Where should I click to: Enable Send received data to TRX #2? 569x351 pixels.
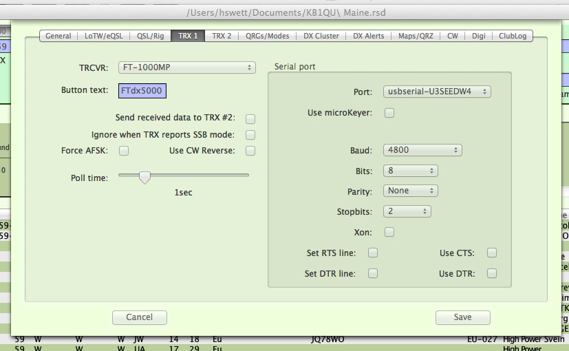(251, 119)
